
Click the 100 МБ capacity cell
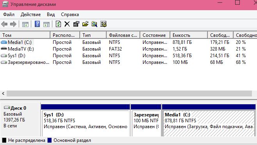pos(180,62)
